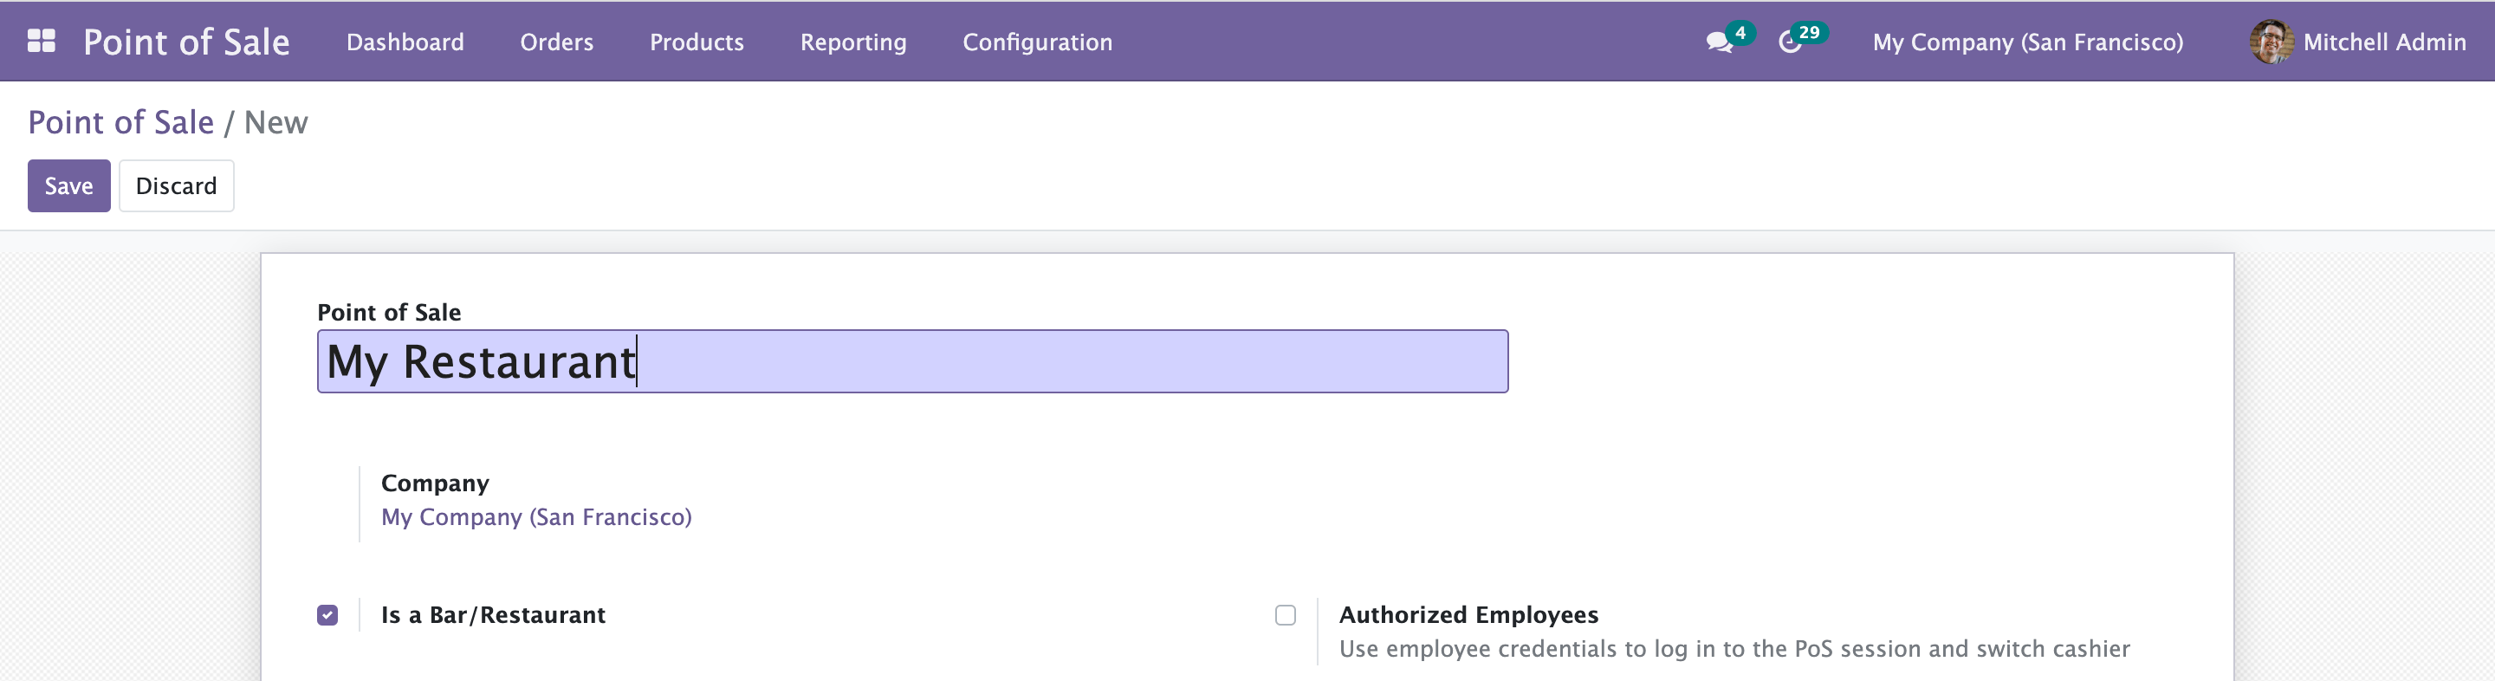Click the Is a Bar/Restaurant label
Screen dimensions: 2495x681
click(492, 615)
